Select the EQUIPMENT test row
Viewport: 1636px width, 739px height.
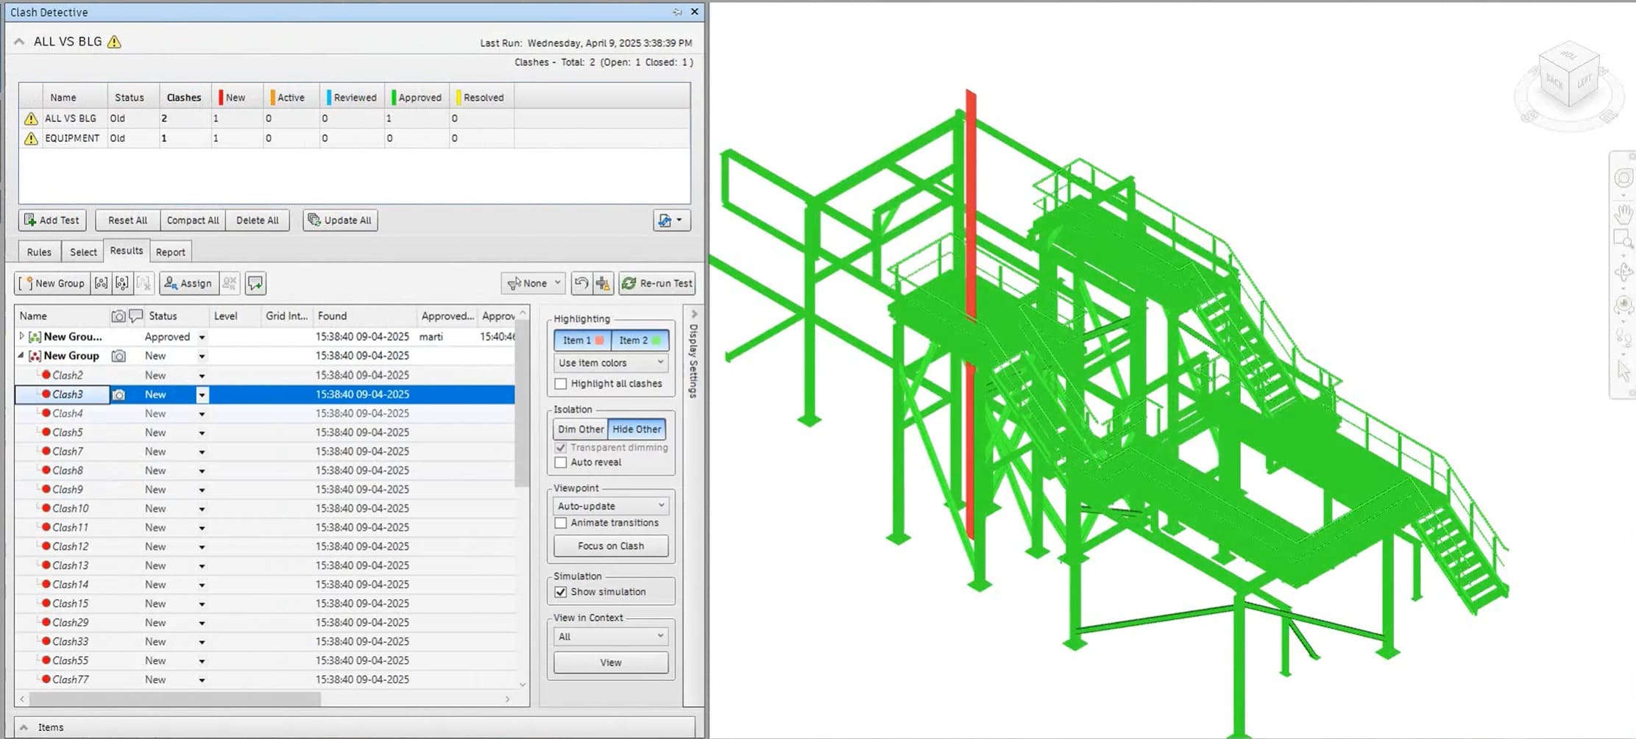[354, 138]
